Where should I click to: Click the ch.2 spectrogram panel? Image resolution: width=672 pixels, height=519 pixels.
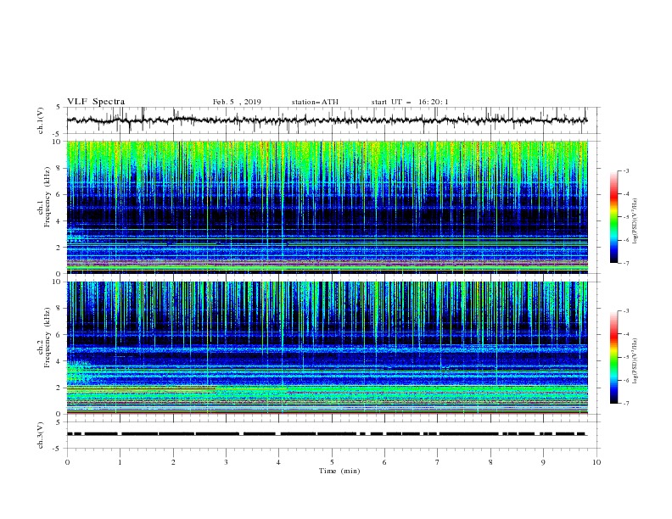point(327,348)
